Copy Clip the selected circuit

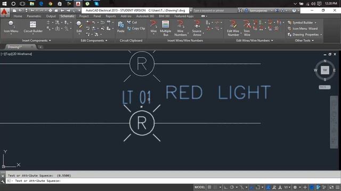click(x=136, y=28)
